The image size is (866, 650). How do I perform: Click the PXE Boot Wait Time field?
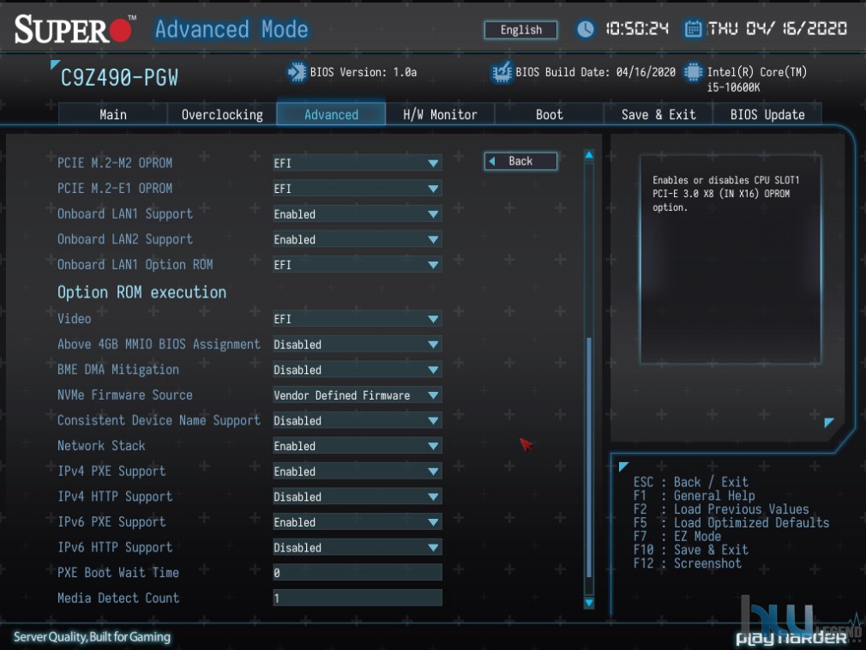[x=358, y=573]
